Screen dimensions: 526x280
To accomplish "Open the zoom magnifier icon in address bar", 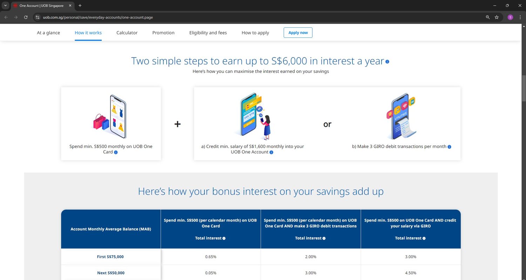I will (x=488, y=17).
